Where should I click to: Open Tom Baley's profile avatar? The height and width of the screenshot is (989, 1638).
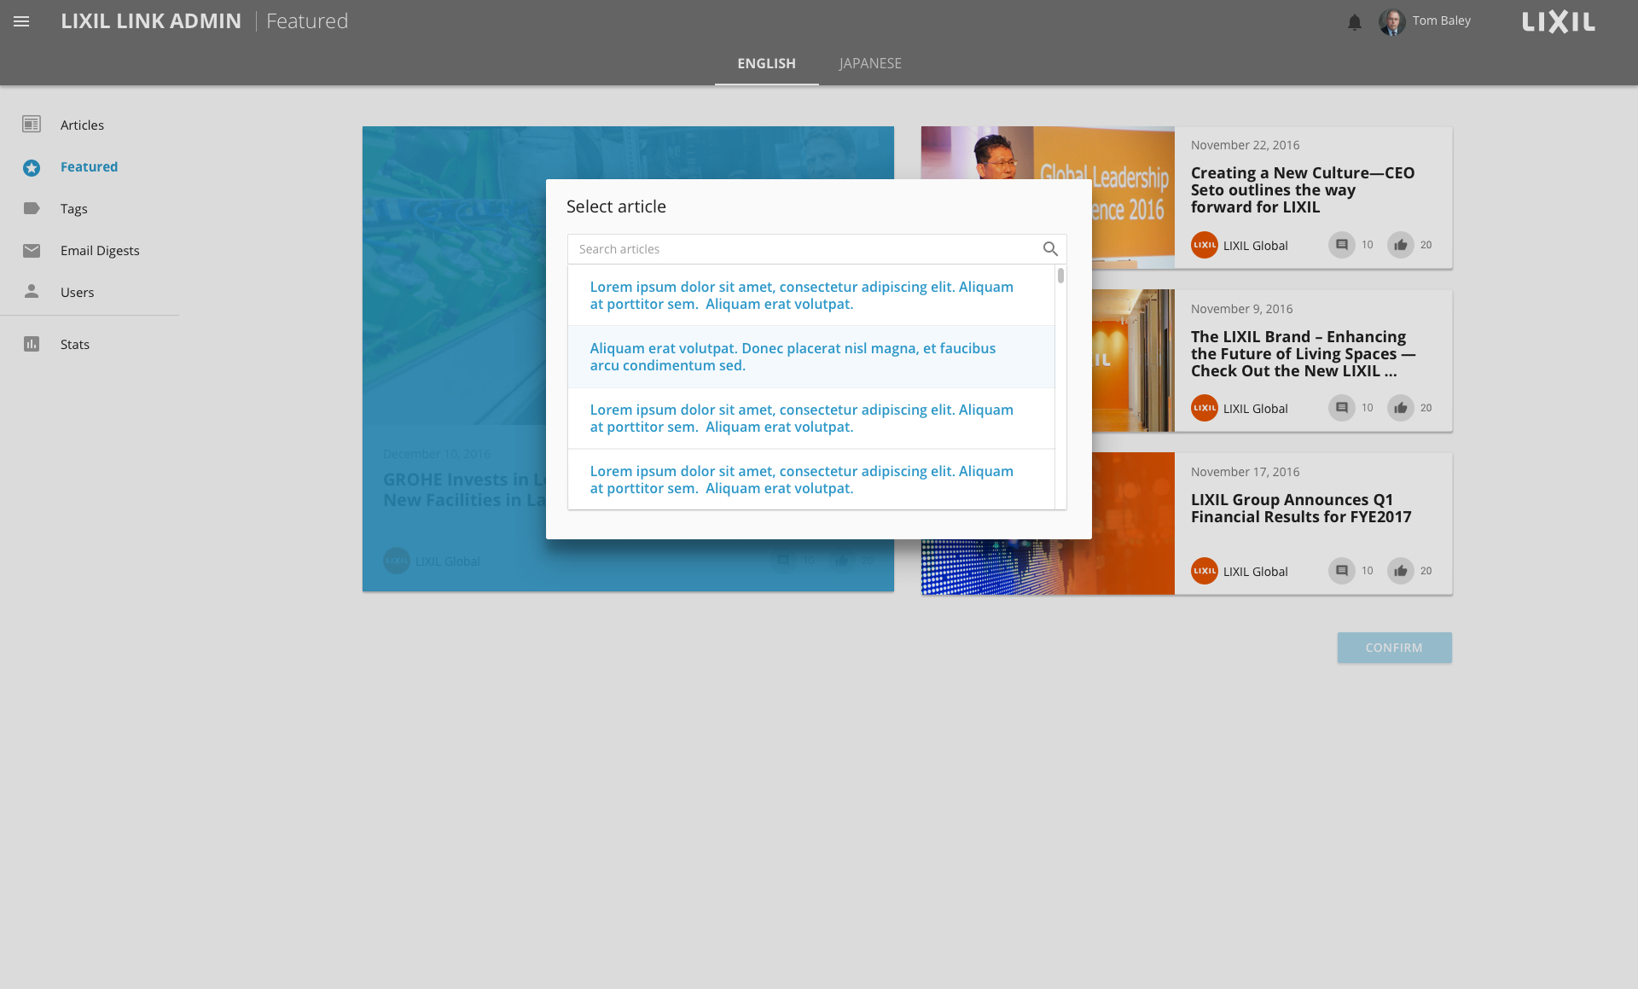[x=1392, y=21]
